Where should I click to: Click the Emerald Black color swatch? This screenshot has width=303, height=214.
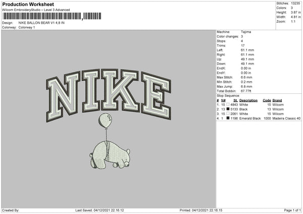click(228, 118)
